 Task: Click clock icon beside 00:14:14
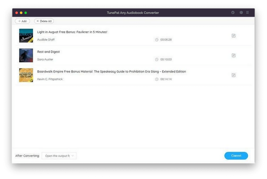(x=157, y=79)
